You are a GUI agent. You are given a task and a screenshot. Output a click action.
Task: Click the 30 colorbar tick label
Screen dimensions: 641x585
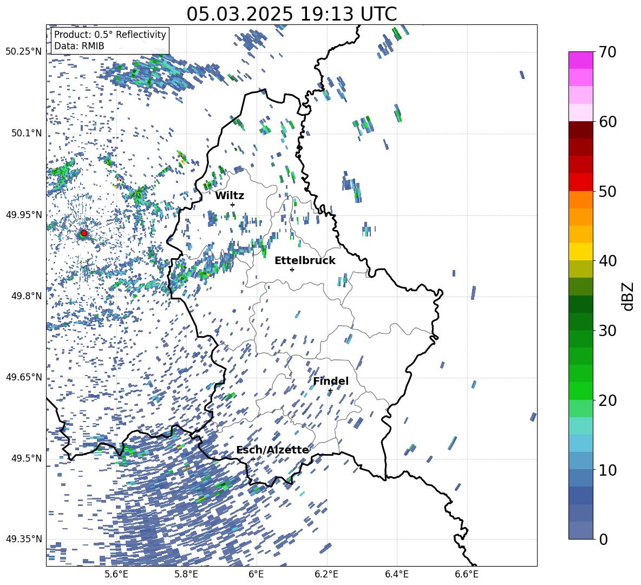607,331
